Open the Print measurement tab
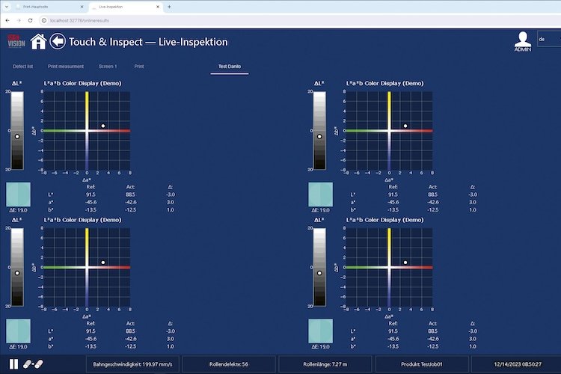Image resolution: width=561 pixels, height=374 pixels. (66, 67)
